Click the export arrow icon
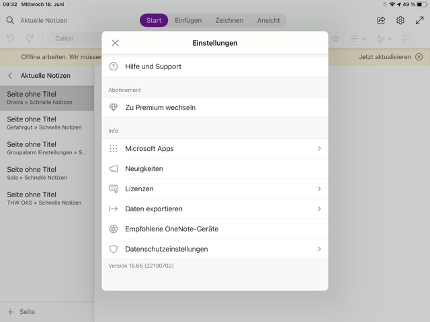Screen dimensions: 430x322 click(114, 209)
